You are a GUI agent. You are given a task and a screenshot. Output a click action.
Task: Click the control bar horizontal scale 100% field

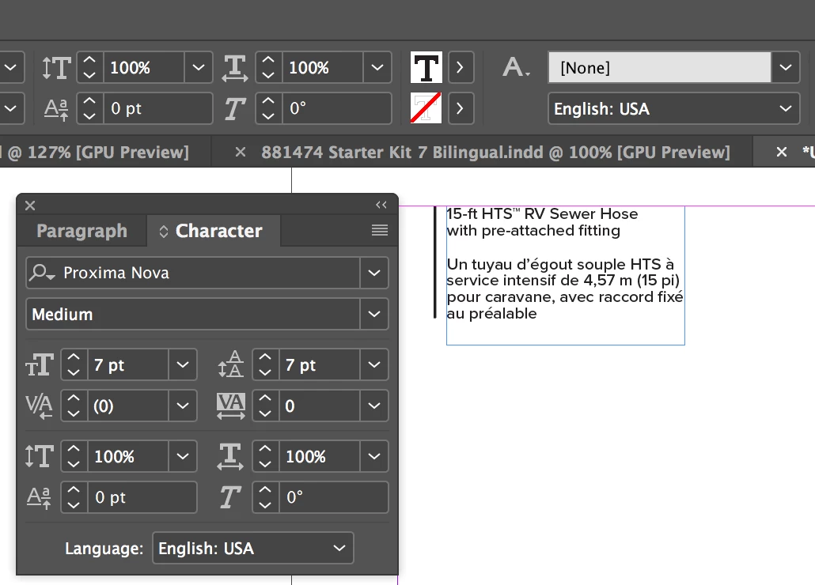(x=323, y=67)
